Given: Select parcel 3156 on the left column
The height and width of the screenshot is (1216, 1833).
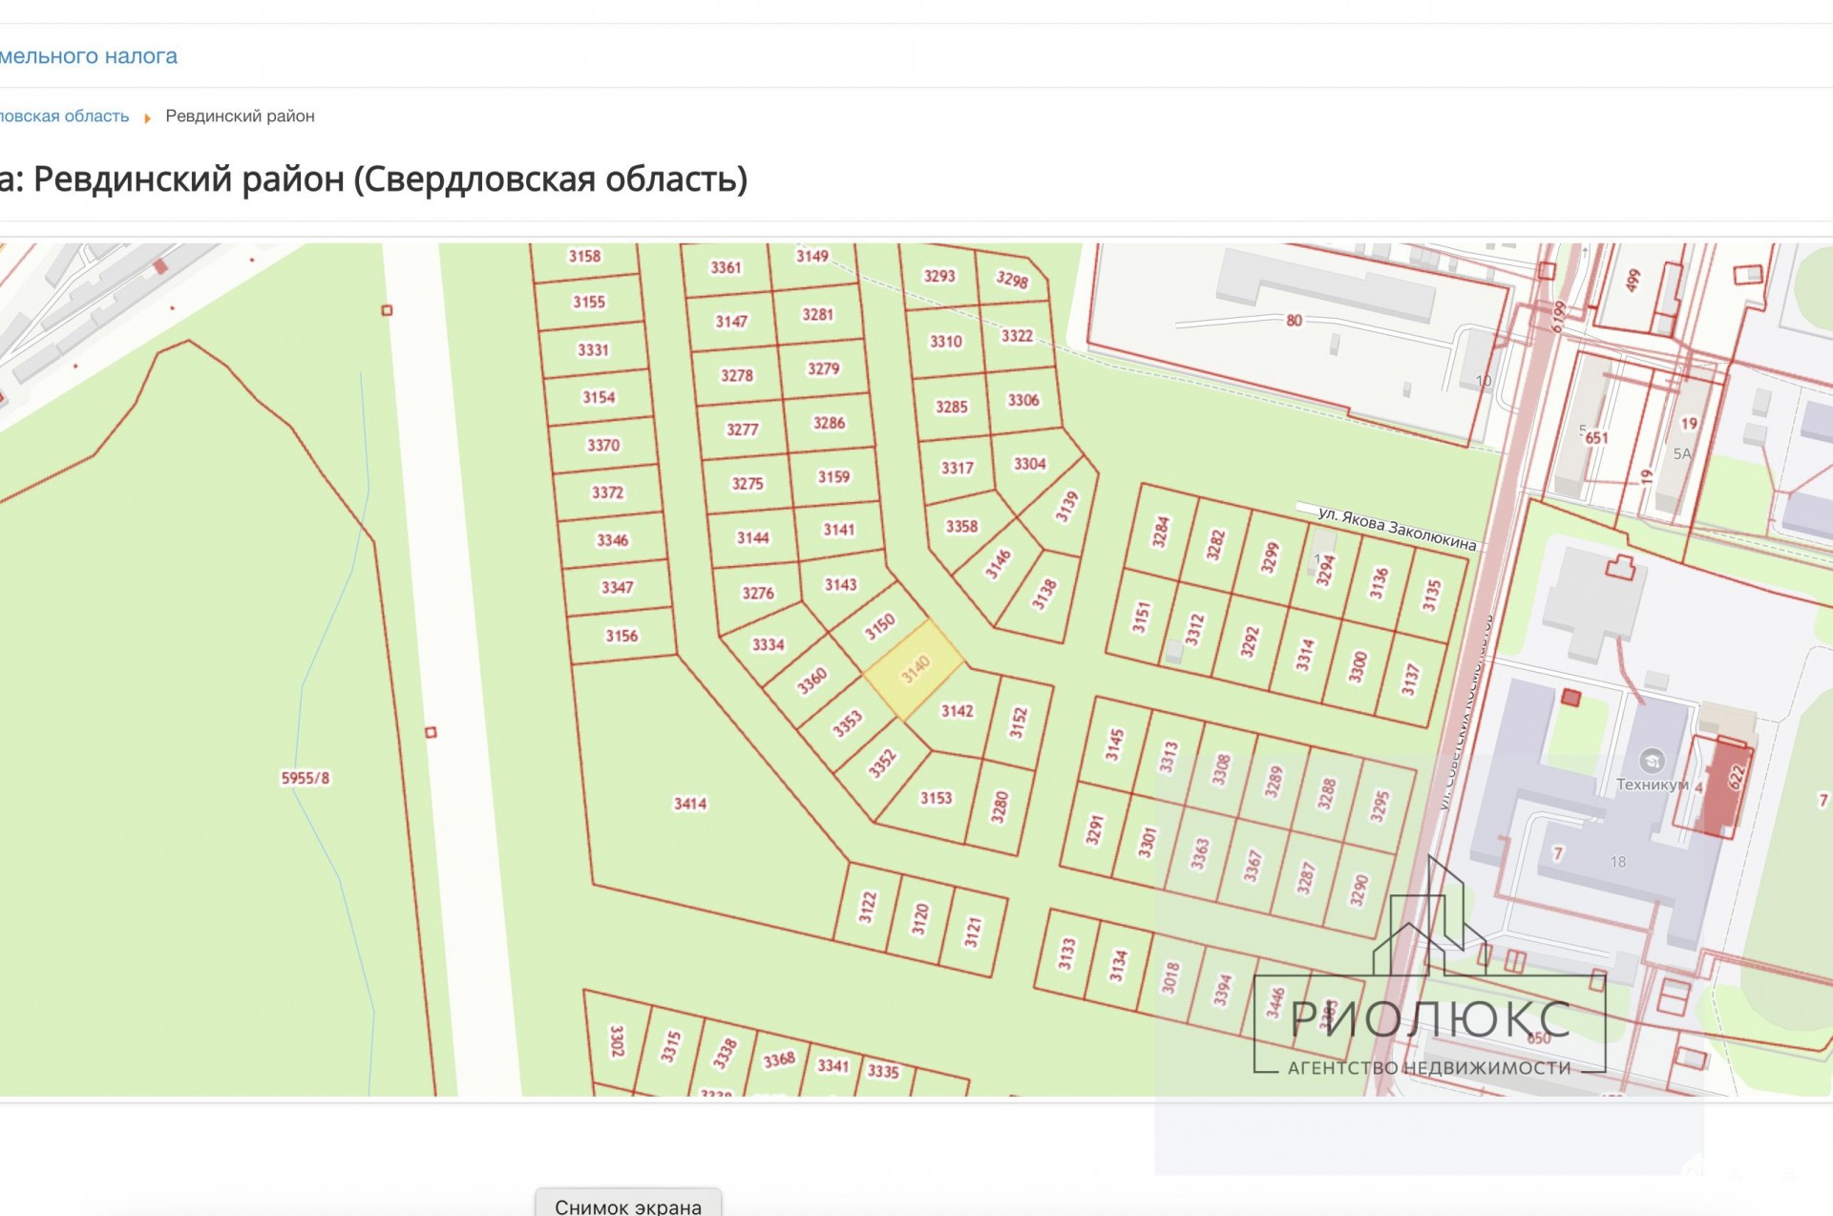Looking at the screenshot, I should click(622, 636).
